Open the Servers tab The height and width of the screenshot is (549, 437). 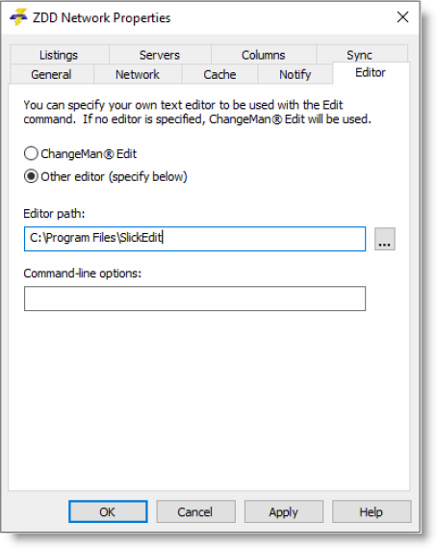[160, 55]
